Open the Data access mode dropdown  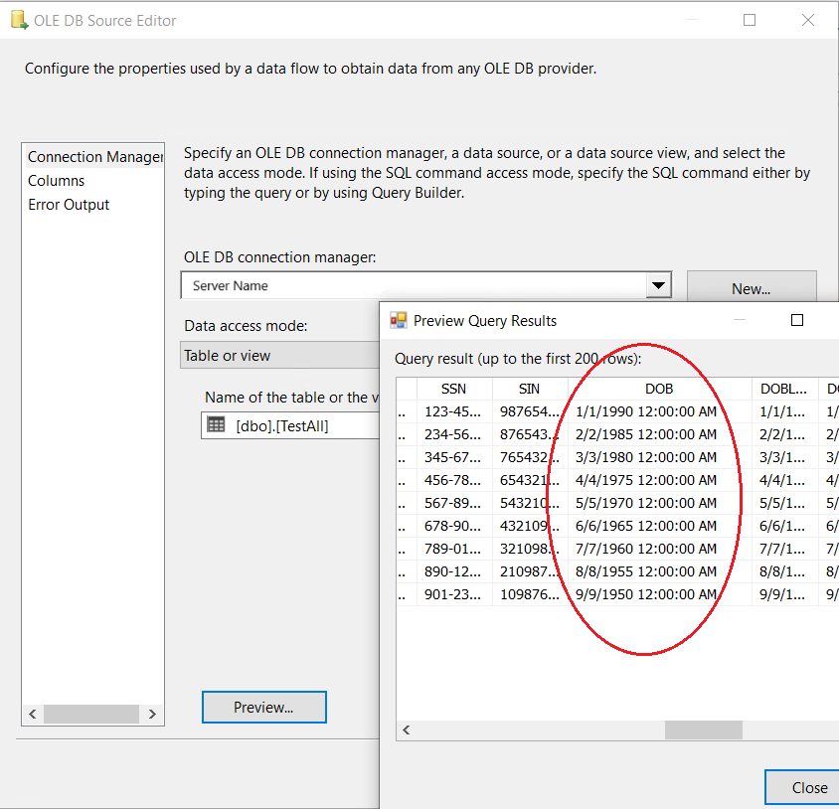coord(280,356)
